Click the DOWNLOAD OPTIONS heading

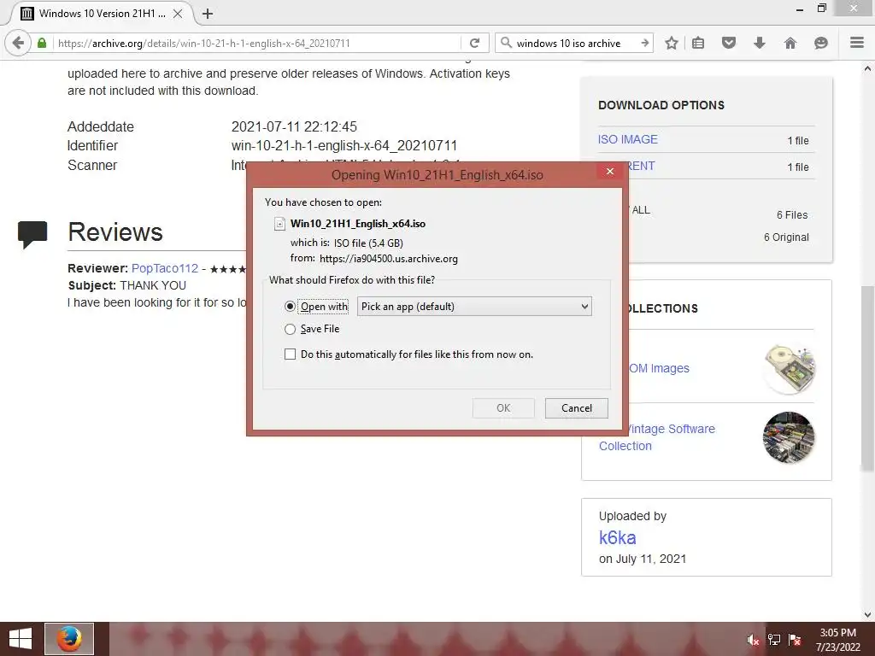(x=661, y=105)
